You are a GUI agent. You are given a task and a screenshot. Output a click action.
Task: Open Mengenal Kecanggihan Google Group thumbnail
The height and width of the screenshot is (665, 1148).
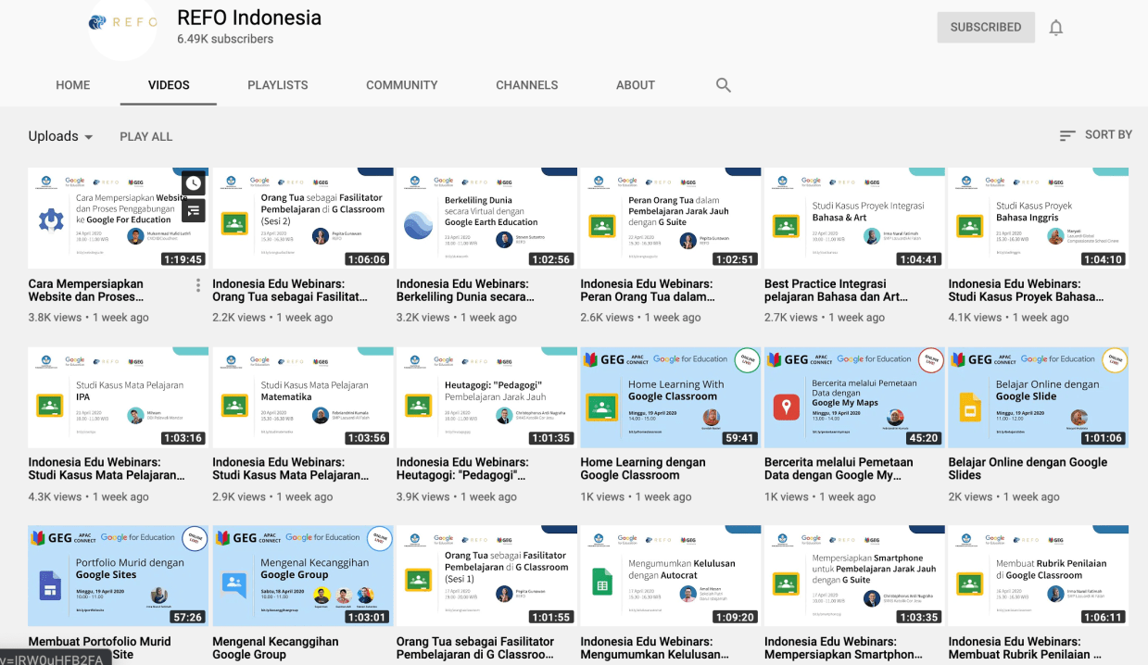pos(303,576)
